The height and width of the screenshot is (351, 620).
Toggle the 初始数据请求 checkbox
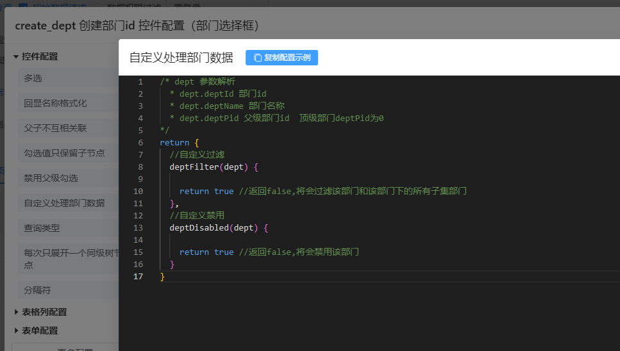[x=22, y=6]
